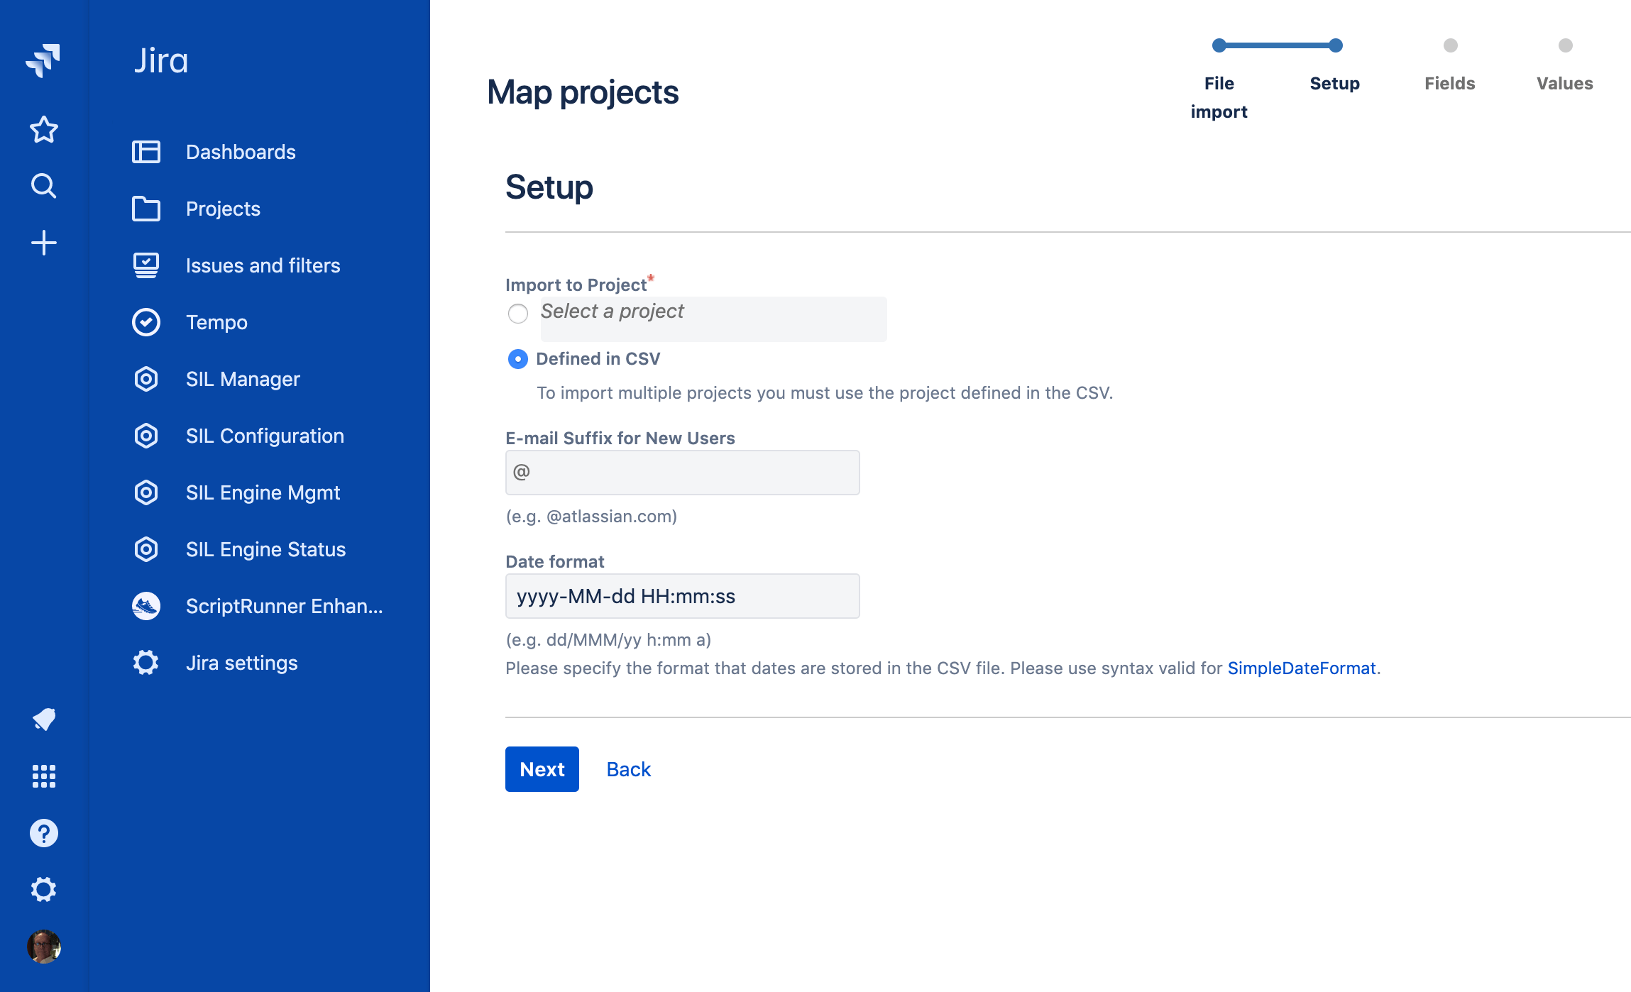Open the app switcher grid icon
The width and height of the screenshot is (1631, 992).
coord(43,776)
